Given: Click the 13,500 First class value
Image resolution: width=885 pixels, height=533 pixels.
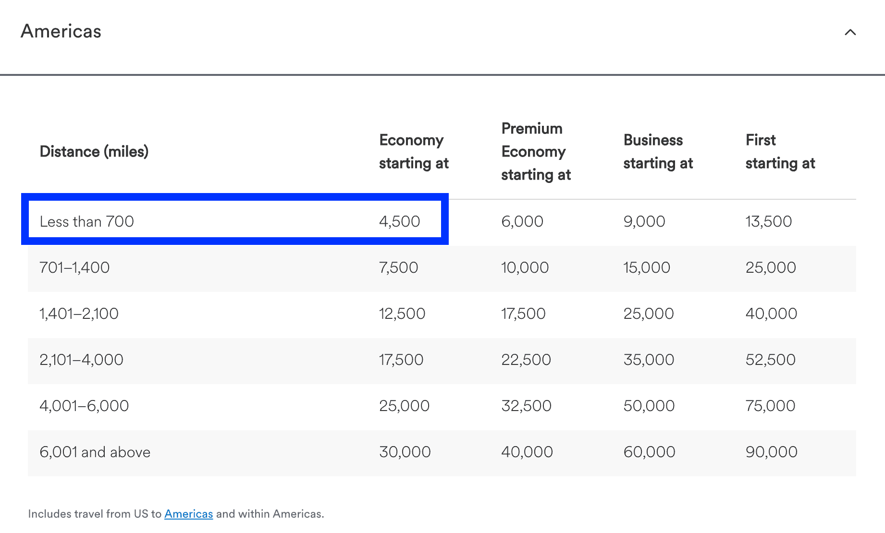Looking at the screenshot, I should [x=769, y=221].
